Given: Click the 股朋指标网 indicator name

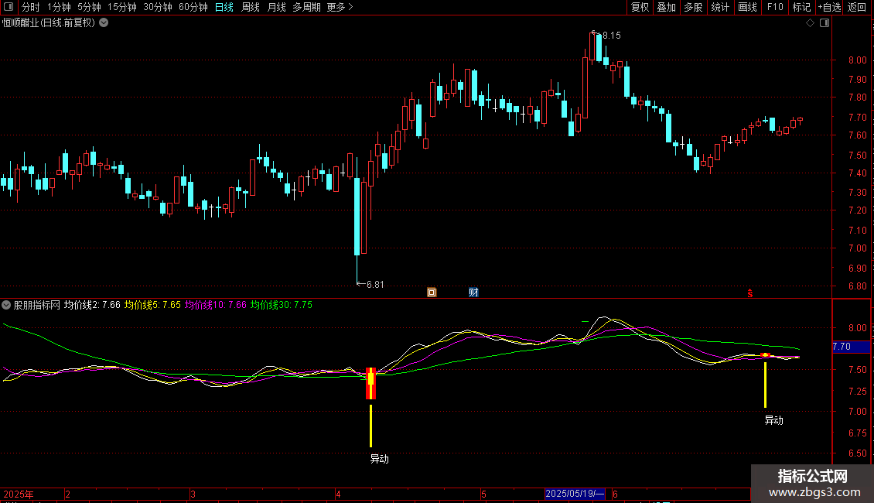Looking at the screenshot, I should 37,305.
